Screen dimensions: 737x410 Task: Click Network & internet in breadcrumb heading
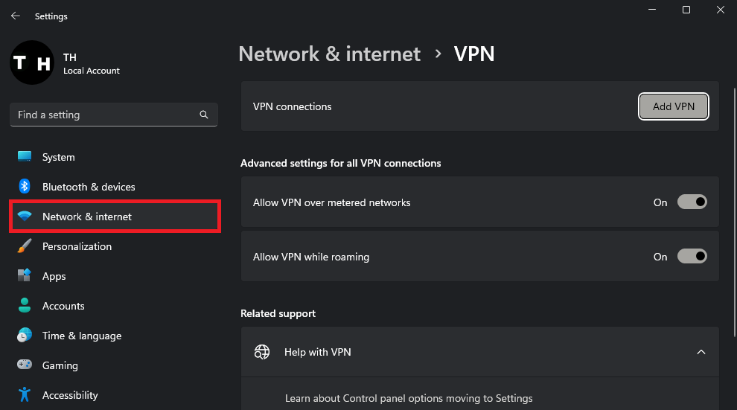click(x=330, y=54)
